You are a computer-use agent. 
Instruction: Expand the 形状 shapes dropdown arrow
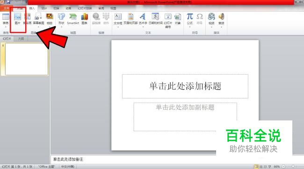click(61, 27)
